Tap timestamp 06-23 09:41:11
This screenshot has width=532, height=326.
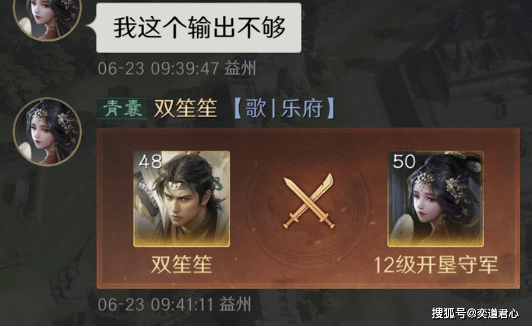coord(155,304)
